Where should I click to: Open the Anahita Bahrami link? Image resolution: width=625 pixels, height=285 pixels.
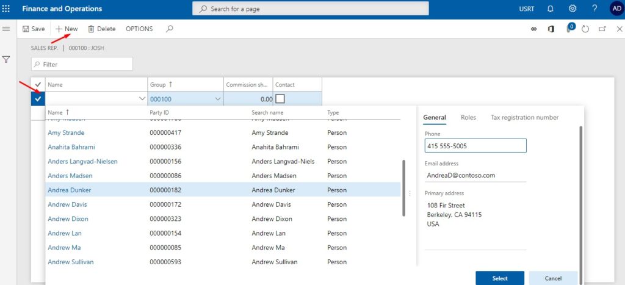pyautogui.click(x=71, y=147)
